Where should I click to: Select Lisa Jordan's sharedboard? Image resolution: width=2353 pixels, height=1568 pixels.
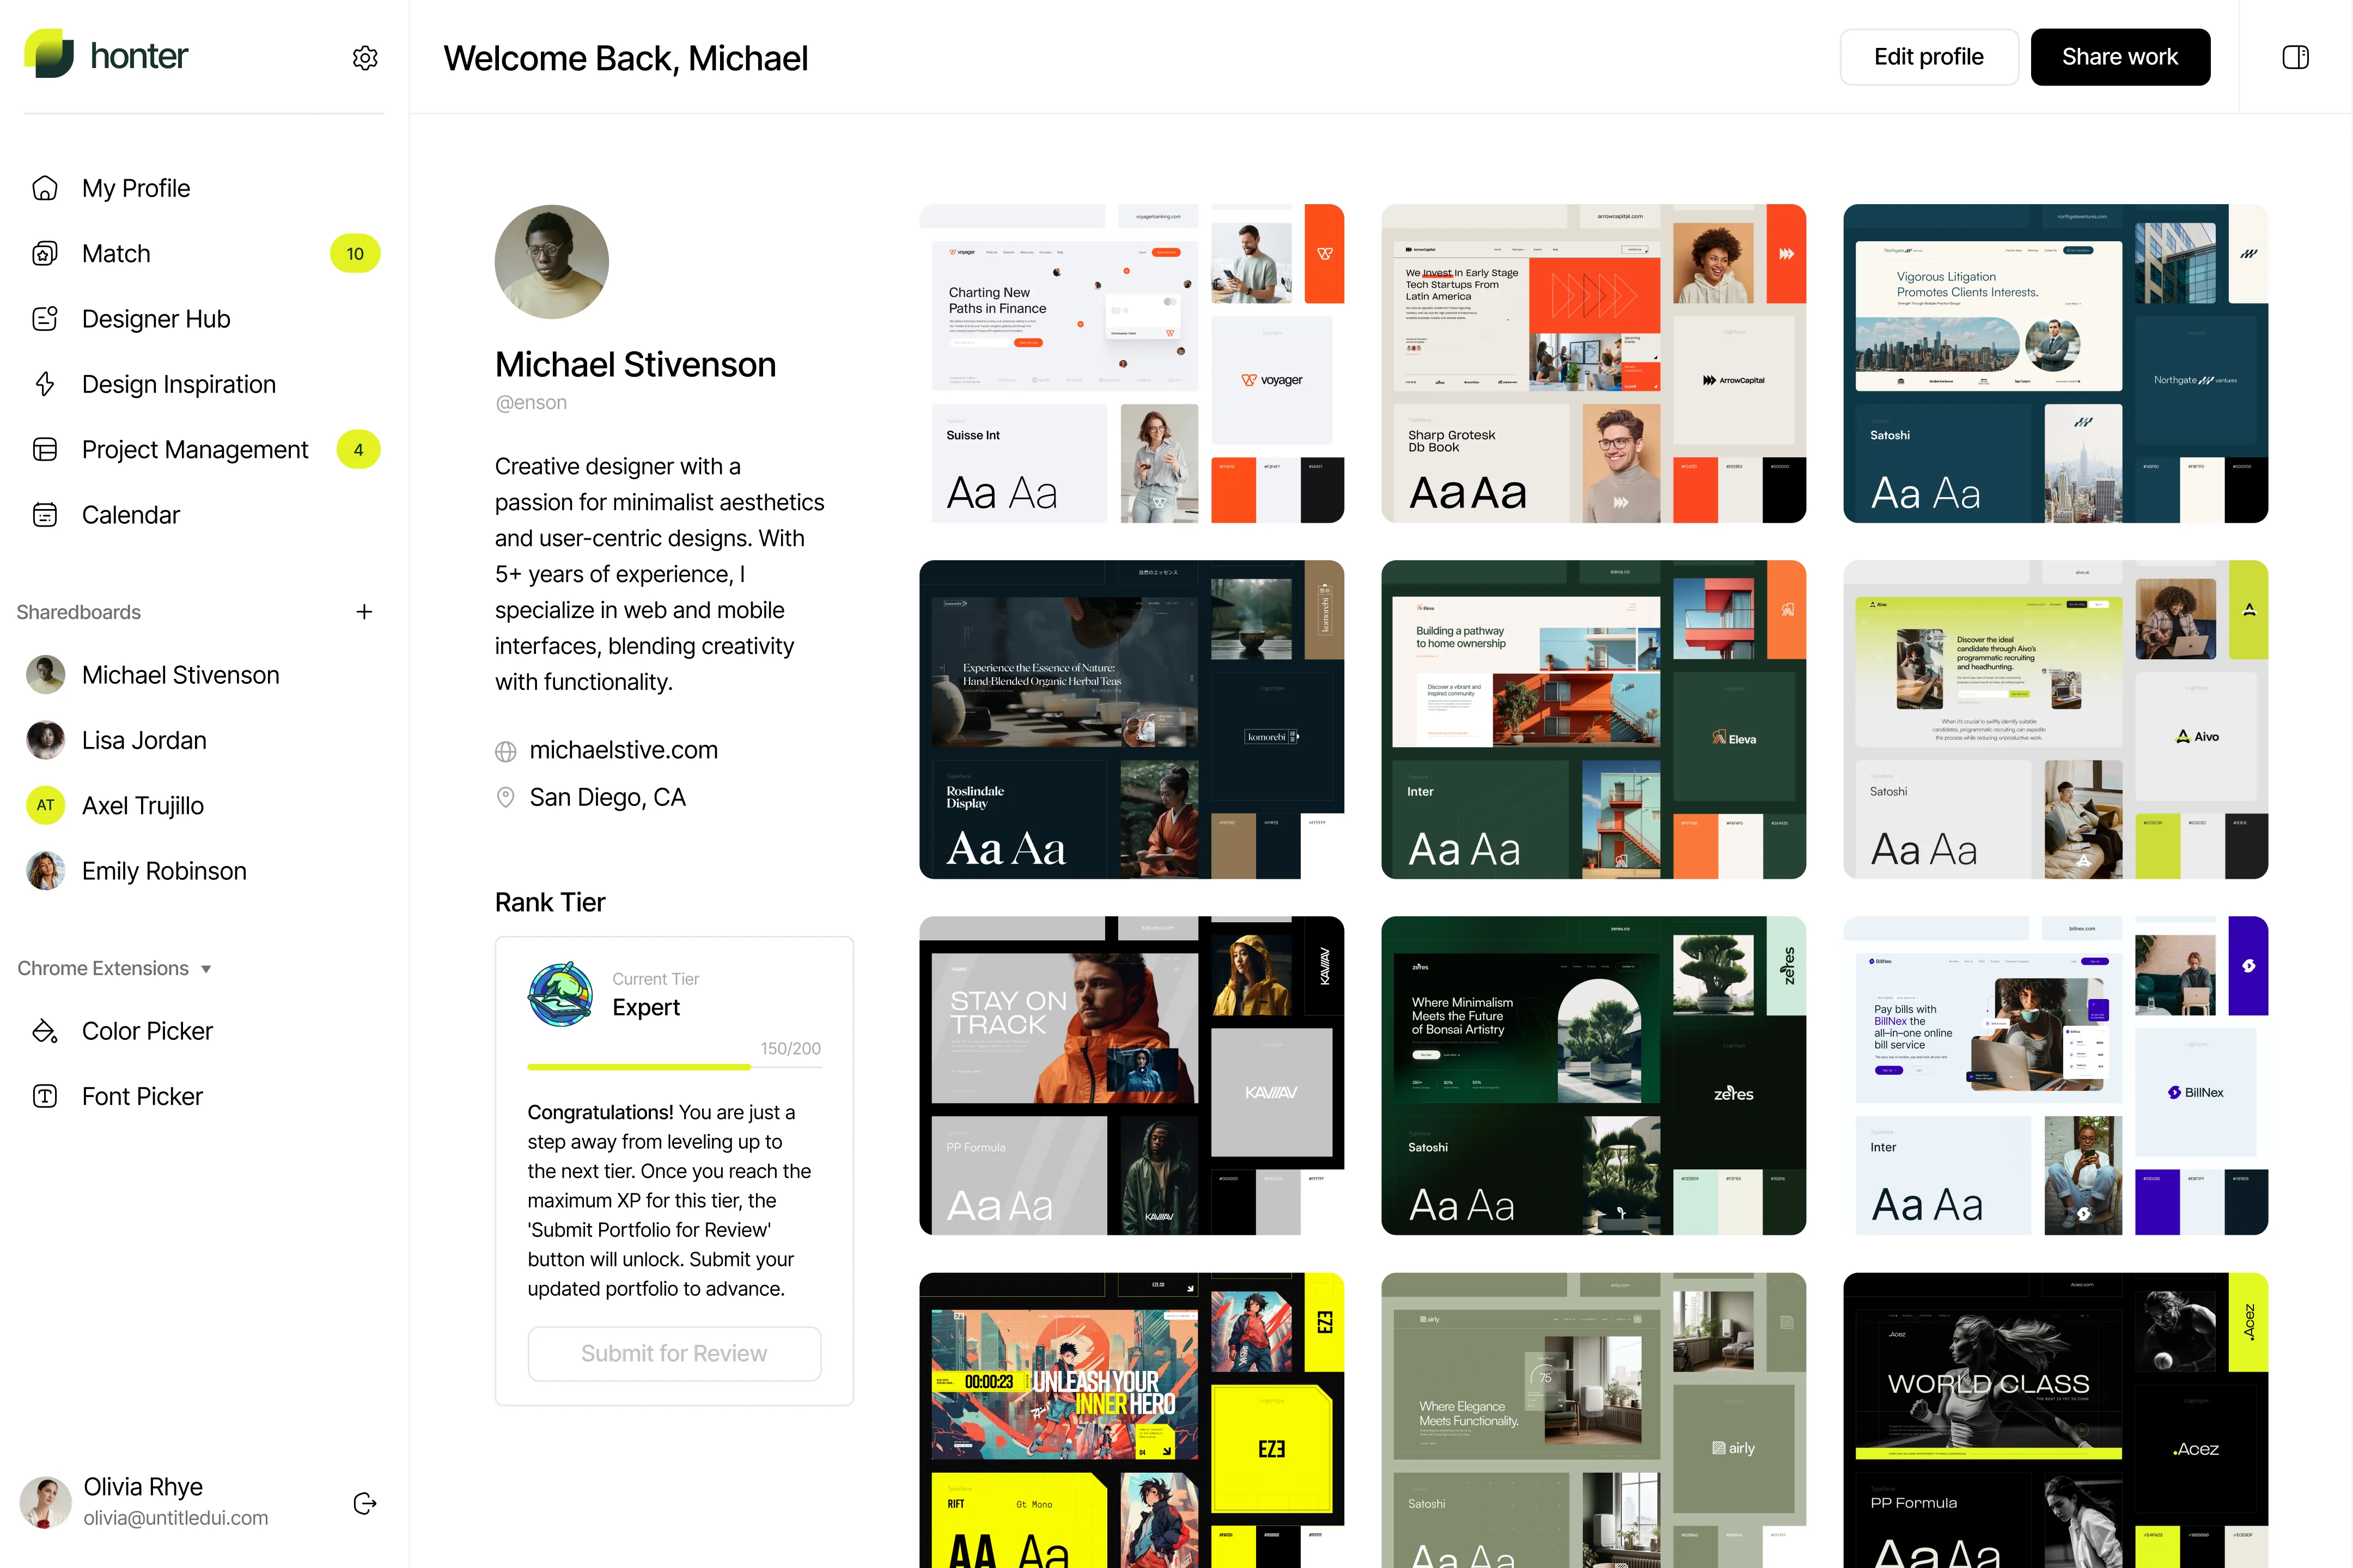144,740
